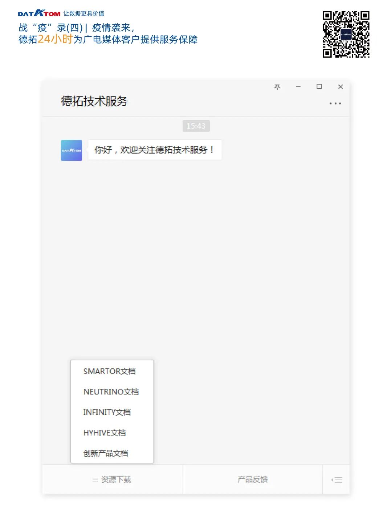Click the slogan 让数据更具价值
392x518 pixels.
(x=84, y=13)
